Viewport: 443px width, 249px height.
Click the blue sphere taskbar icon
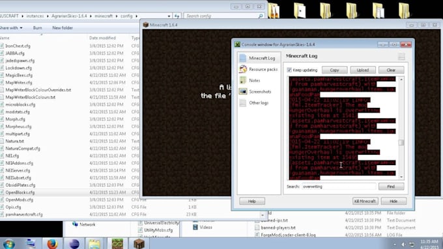point(74,243)
